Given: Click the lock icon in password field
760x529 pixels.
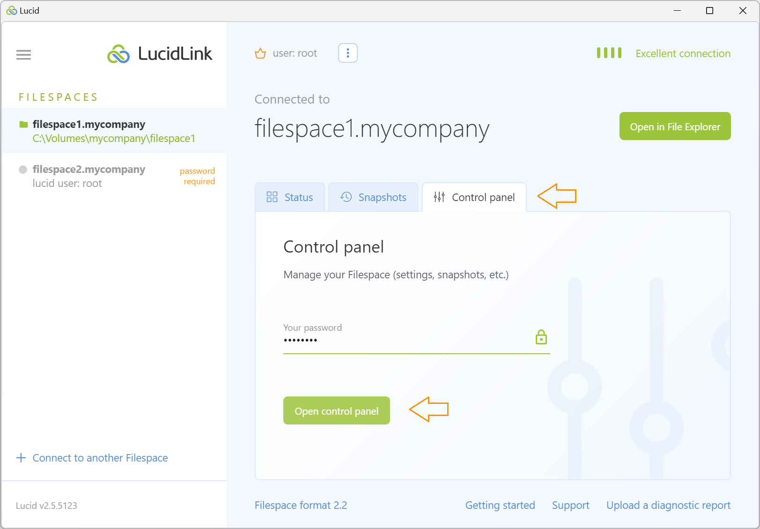Looking at the screenshot, I should coord(541,336).
